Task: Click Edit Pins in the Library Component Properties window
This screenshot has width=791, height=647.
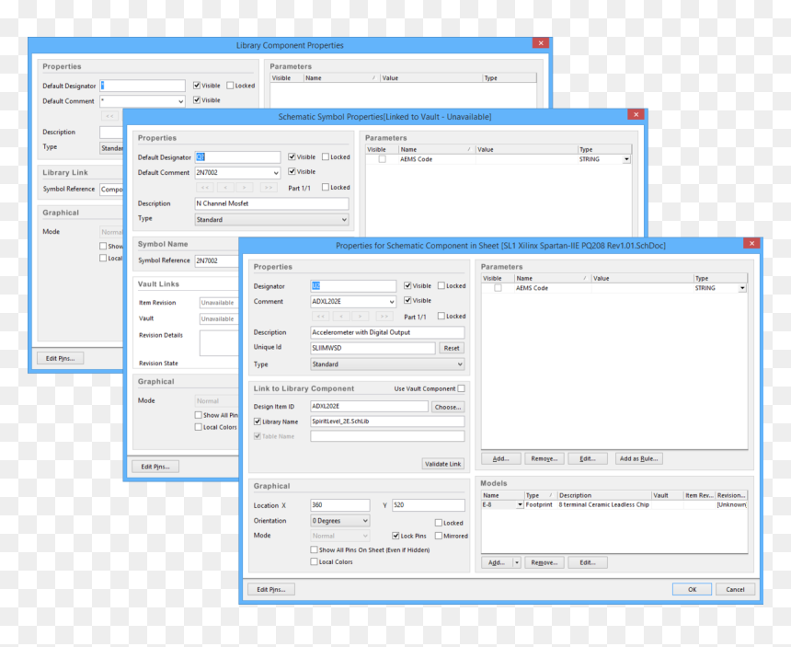Action: tap(60, 358)
